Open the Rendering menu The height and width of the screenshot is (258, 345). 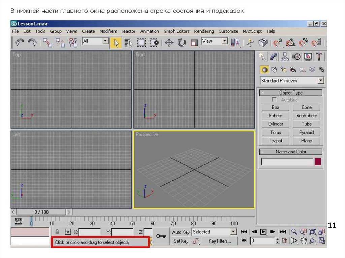click(x=204, y=31)
